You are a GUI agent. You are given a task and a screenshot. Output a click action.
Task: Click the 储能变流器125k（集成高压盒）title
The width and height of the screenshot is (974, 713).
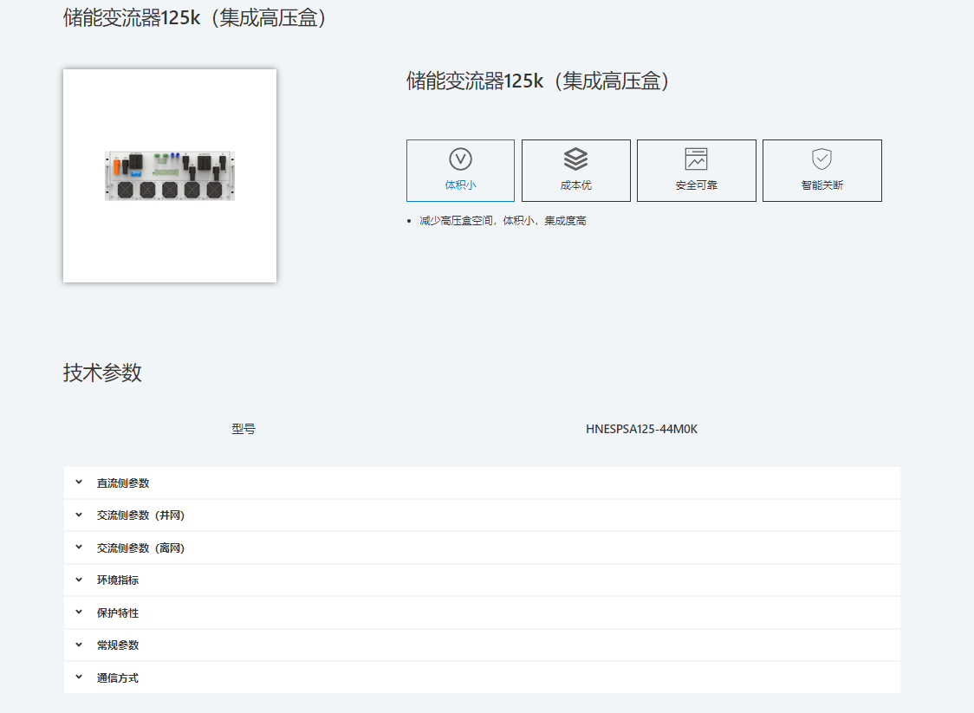point(537,81)
